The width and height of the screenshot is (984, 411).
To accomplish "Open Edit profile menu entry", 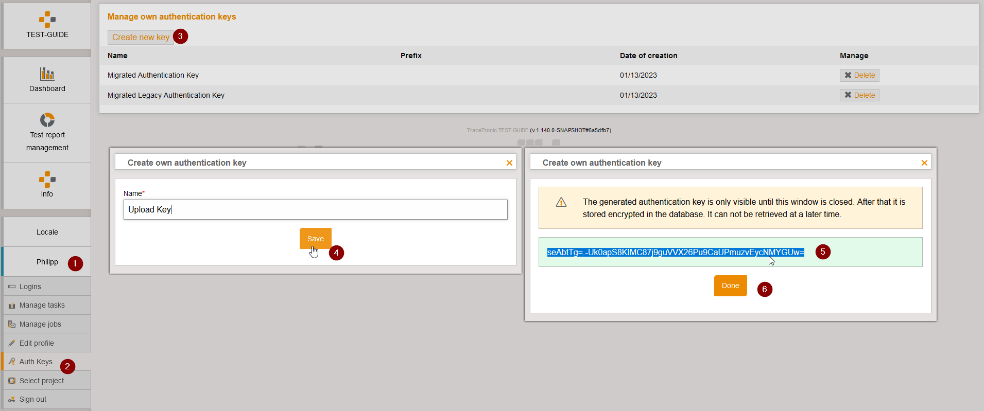I will 47,343.
